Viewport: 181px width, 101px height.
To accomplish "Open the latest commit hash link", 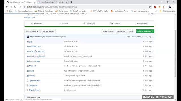I will (140, 37).
